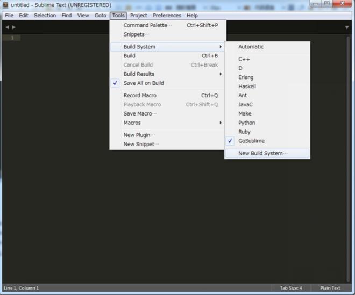The width and height of the screenshot is (355, 295).
Task: Open the Preferences menu
Action: 167,16
